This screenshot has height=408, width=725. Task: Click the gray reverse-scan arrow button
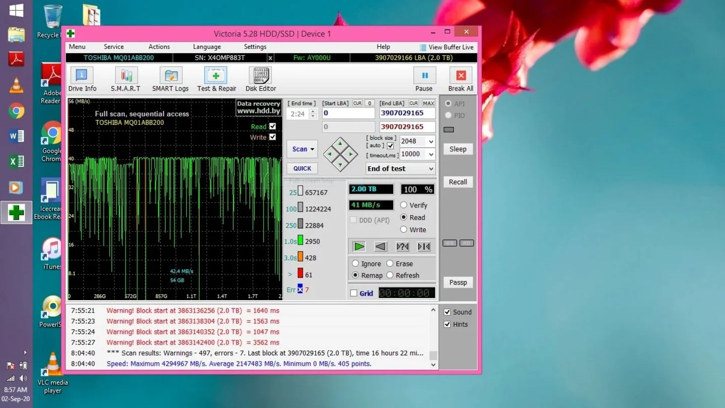point(381,246)
